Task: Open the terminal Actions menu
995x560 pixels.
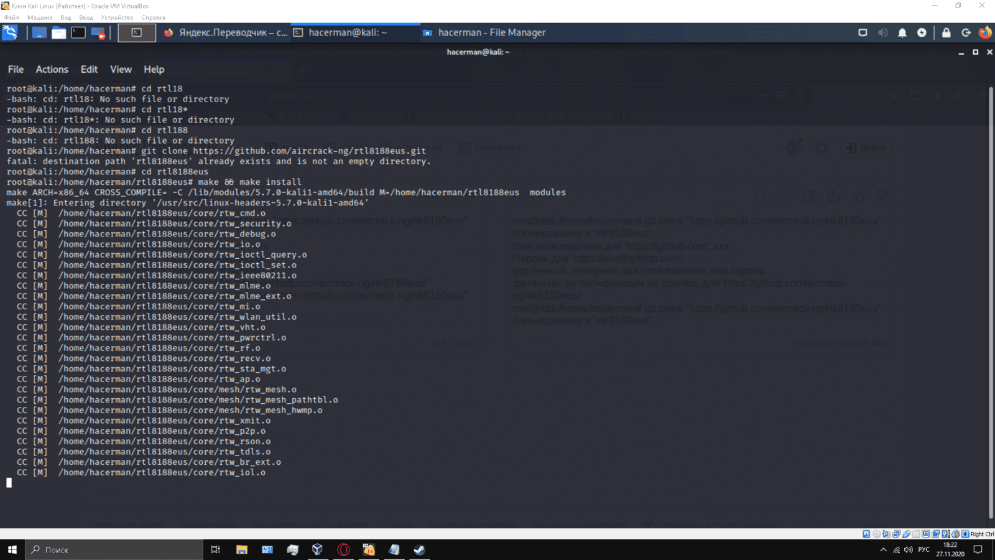Action: coord(52,69)
